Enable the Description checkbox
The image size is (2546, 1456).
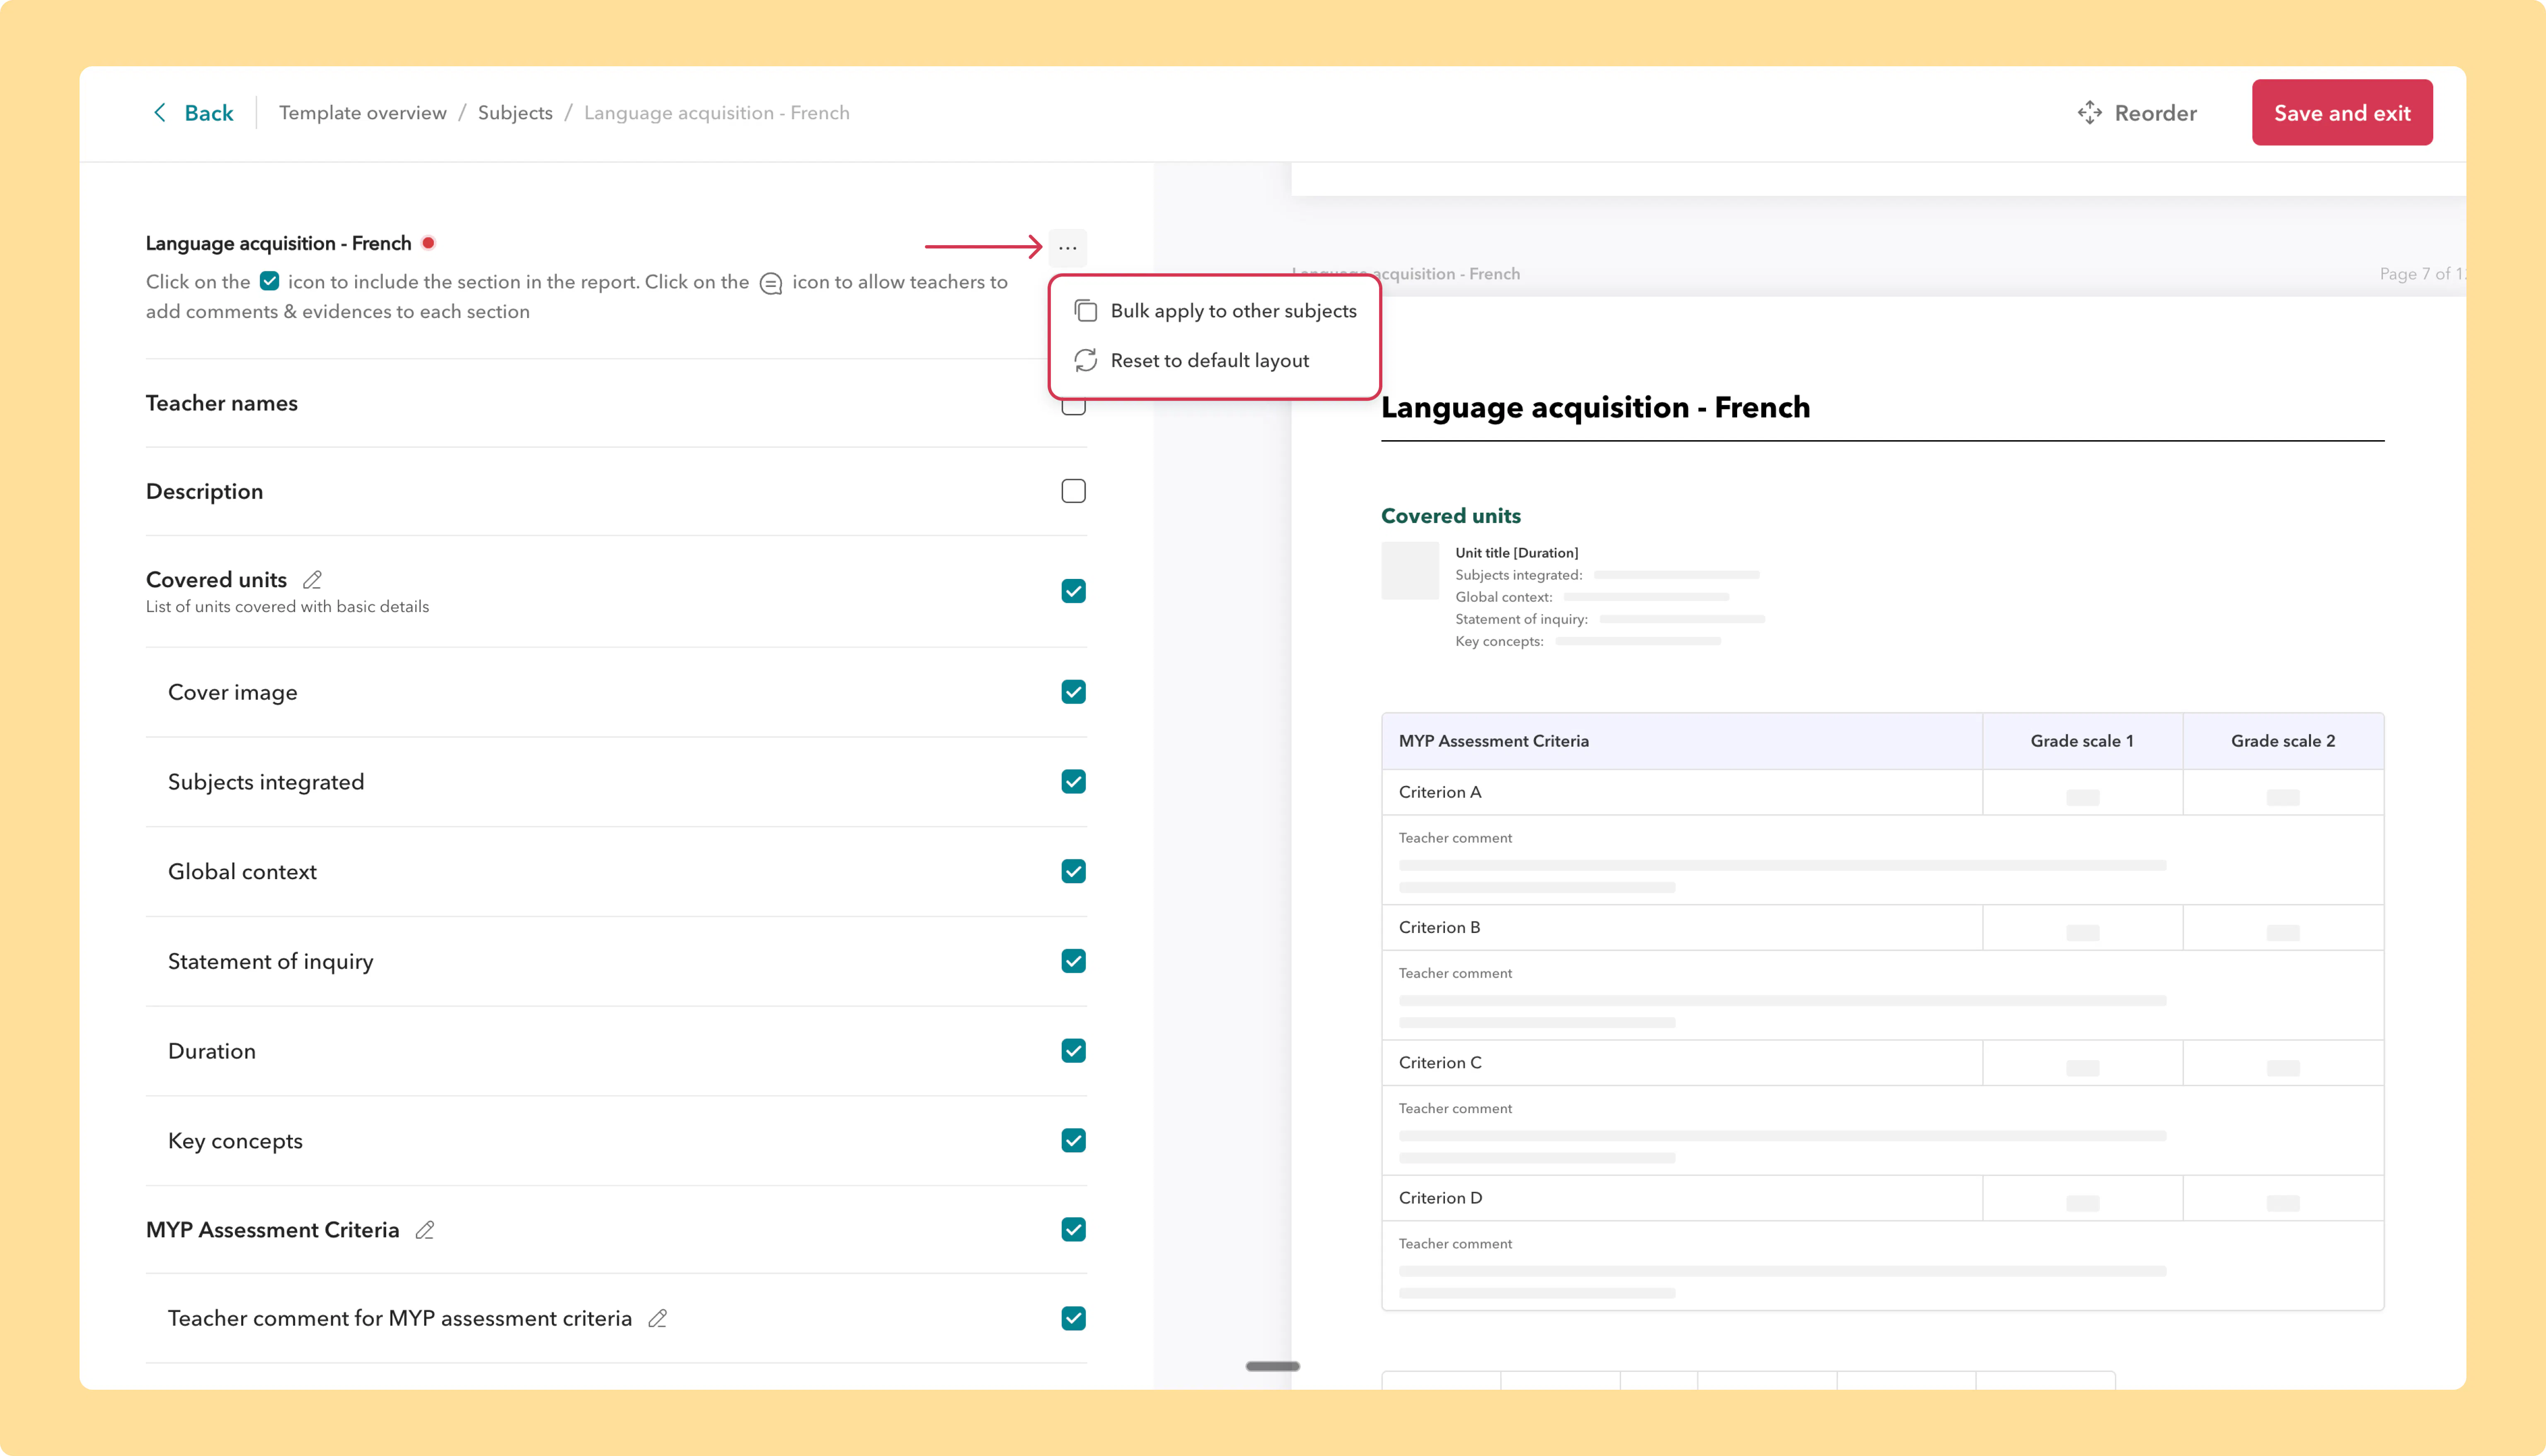click(x=1073, y=491)
